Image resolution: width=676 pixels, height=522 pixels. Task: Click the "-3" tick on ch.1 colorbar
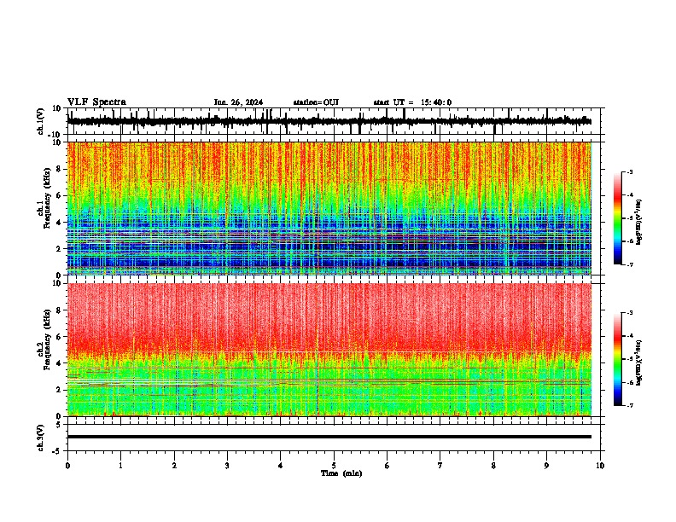click(629, 171)
